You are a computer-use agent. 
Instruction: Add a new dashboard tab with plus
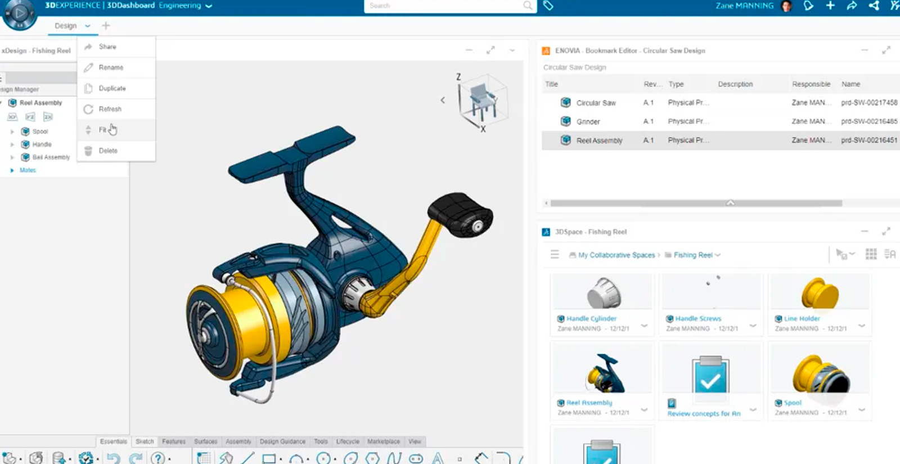(x=106, y=26)
